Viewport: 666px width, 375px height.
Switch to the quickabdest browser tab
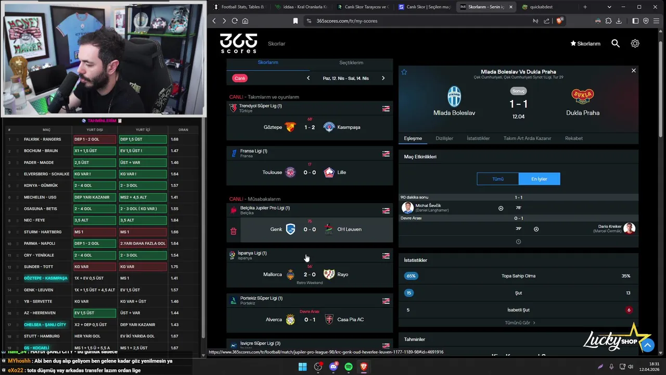547,7
